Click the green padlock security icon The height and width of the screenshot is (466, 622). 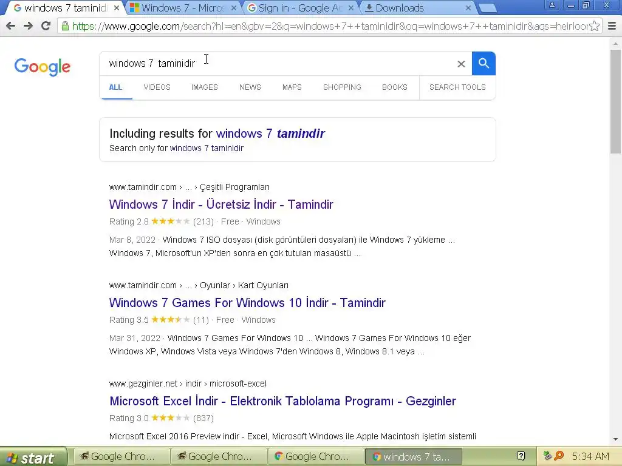point(65,26)
